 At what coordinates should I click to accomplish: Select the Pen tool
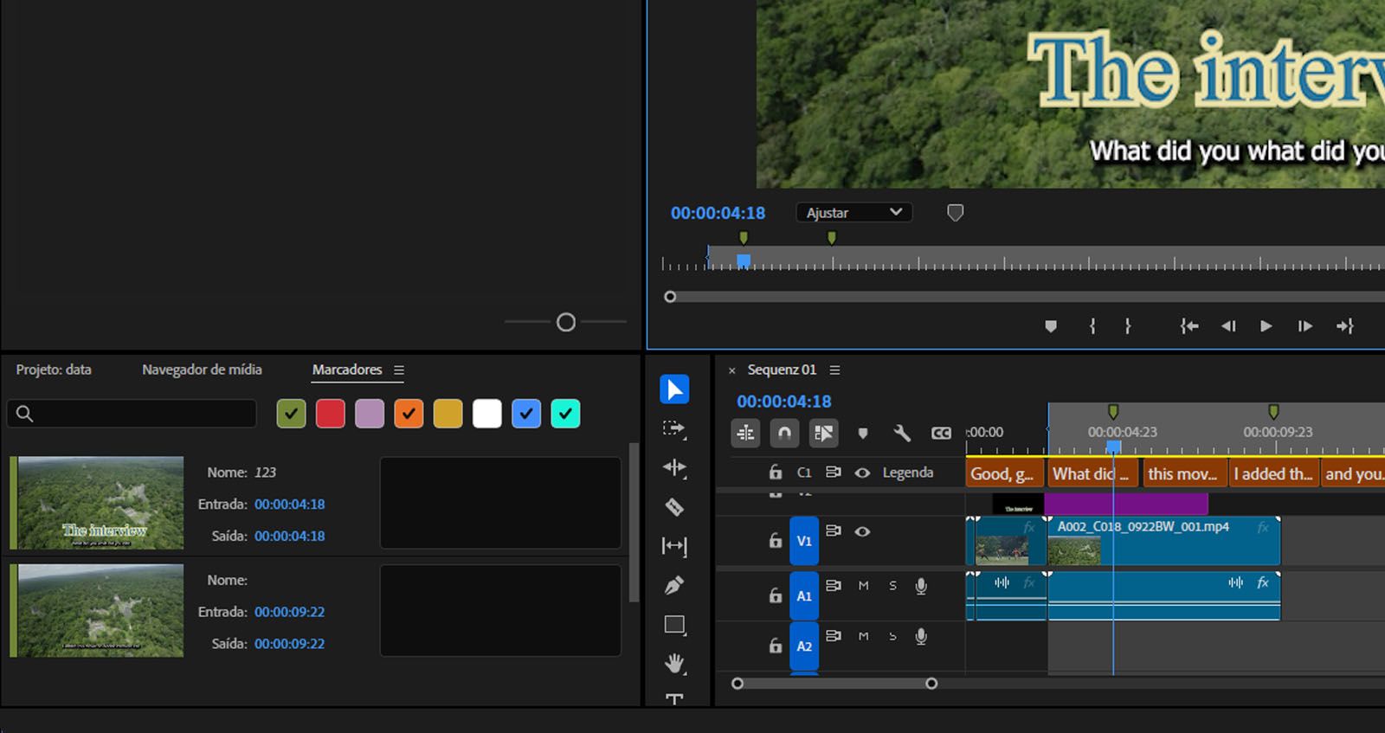[674, 586]
